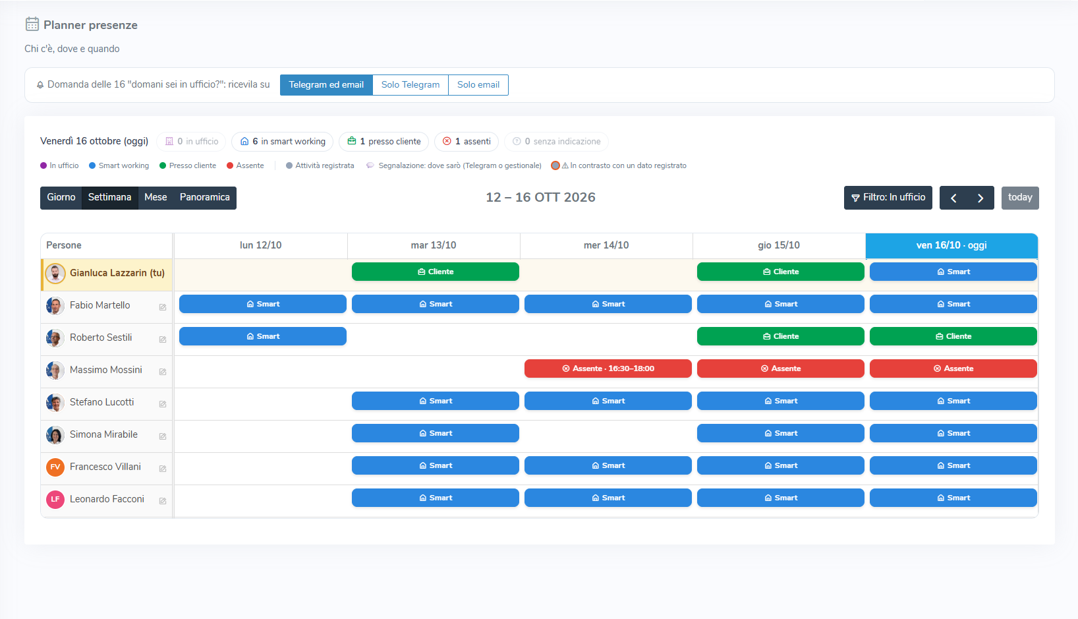
Task: Click the Presso cliente green legend dot
Action: click(163, 166)
